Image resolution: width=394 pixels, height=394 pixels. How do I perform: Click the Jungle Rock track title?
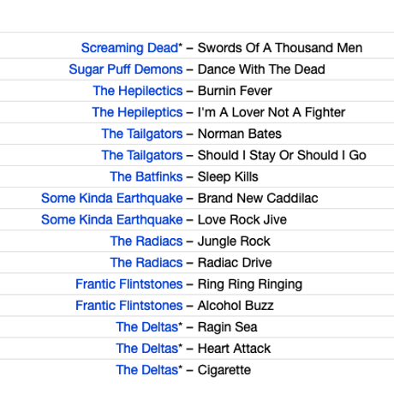click(x=234, y=242)
